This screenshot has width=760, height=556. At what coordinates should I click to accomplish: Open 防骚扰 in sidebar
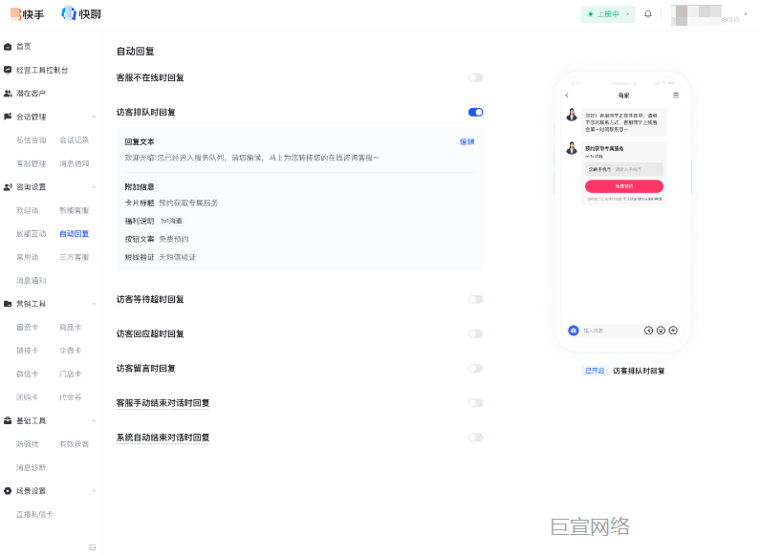[27, 444]
